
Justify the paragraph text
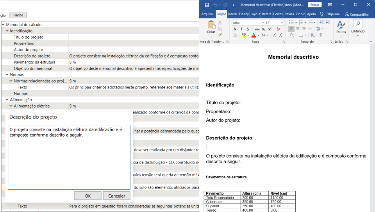(310, 29)
